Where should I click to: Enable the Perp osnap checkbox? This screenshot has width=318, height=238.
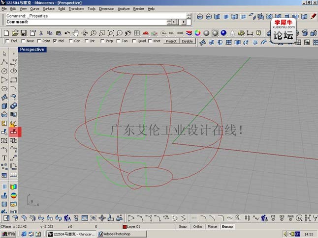[x=102, y=41]
